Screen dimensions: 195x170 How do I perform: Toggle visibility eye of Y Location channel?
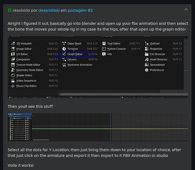point(12,122)
